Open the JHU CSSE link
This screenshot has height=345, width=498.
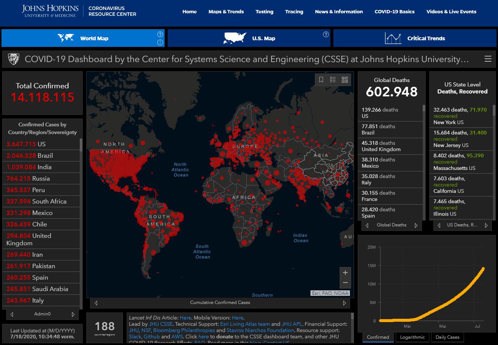161,324
